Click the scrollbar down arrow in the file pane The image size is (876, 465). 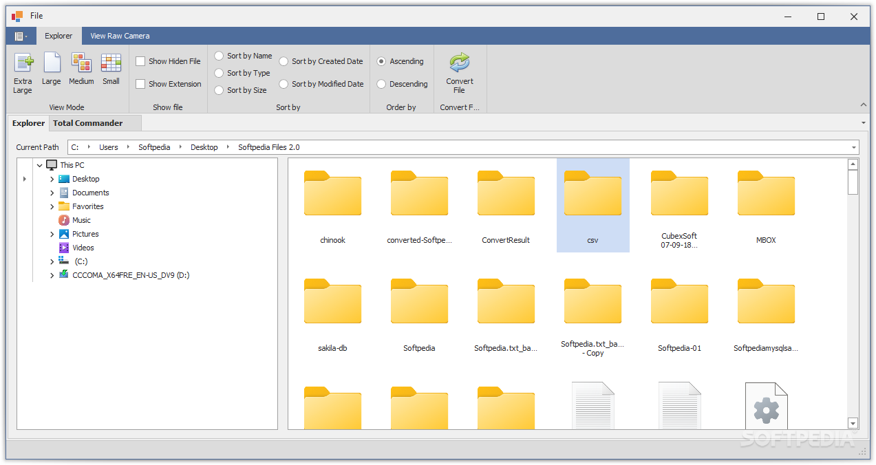point(853,423)
